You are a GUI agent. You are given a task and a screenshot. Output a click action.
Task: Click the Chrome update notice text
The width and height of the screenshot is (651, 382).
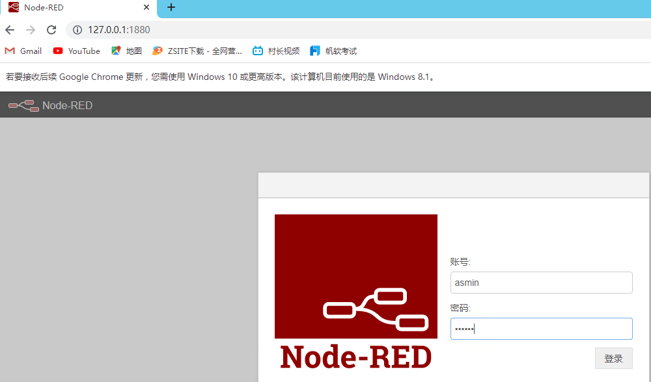(220, 77)
